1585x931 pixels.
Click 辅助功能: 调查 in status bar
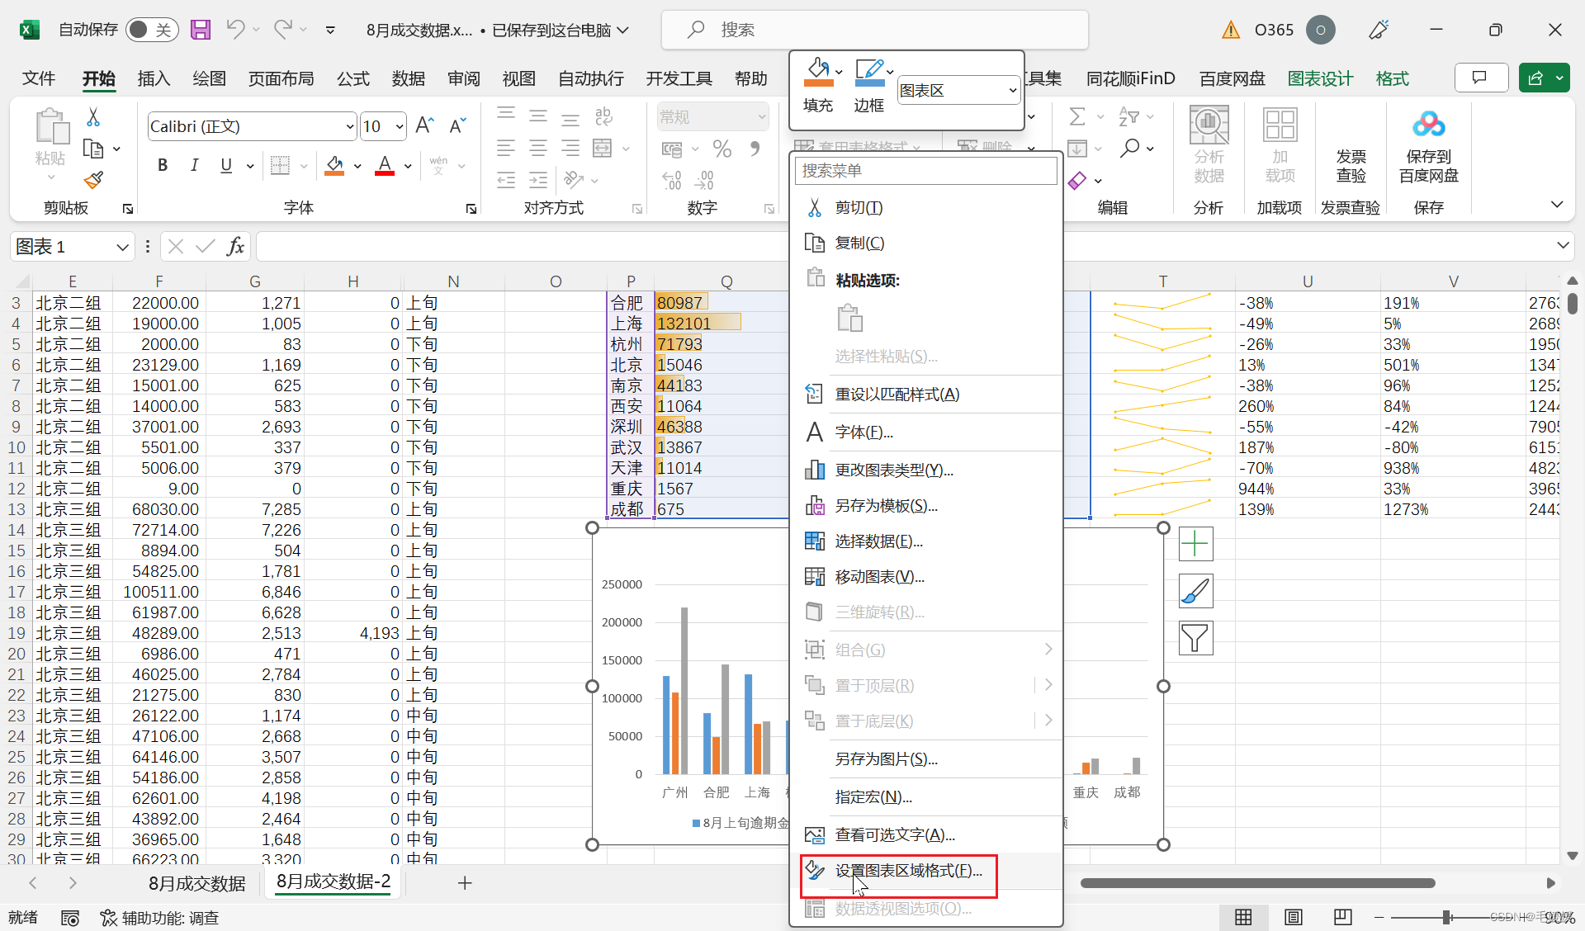pyautogui.click(x=159, y=918)
